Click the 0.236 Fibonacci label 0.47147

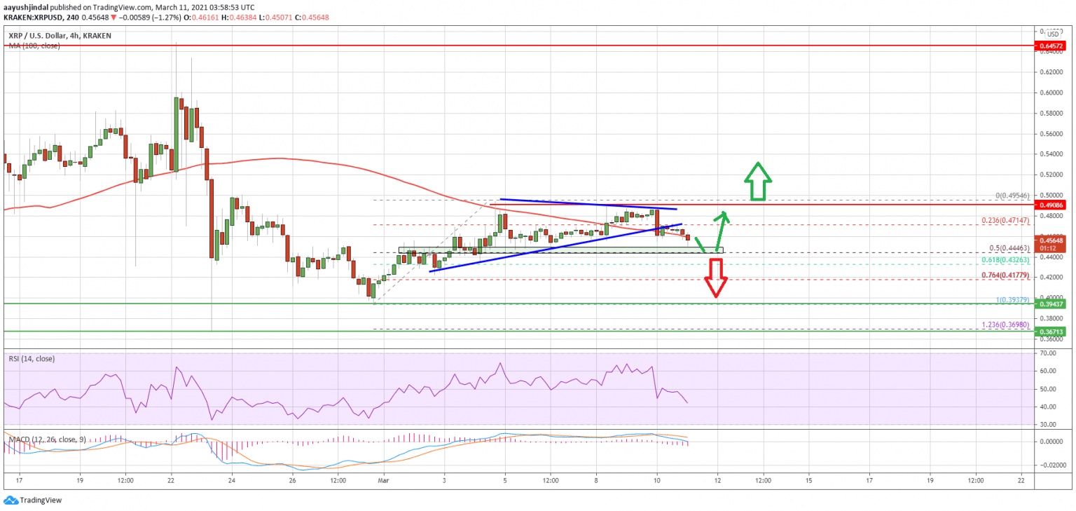point(1003,220)
